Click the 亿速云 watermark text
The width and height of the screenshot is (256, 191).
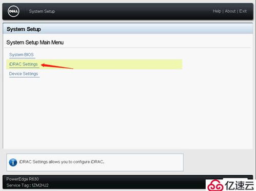(240, 185)
